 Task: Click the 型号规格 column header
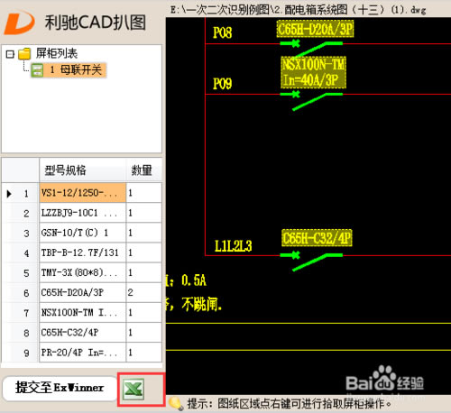tap(83, 170)
